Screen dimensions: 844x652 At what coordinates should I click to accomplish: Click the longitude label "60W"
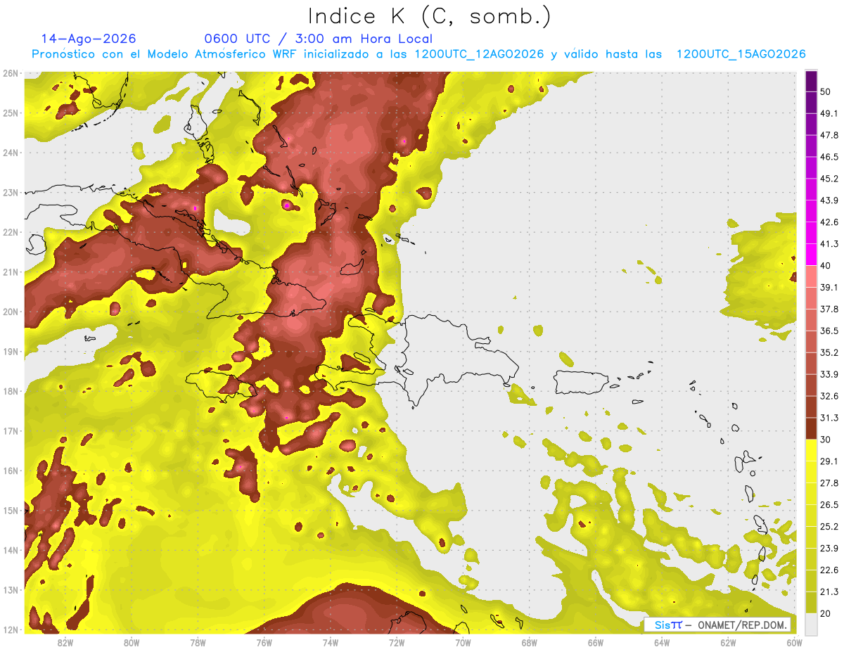tap(794, 642)
